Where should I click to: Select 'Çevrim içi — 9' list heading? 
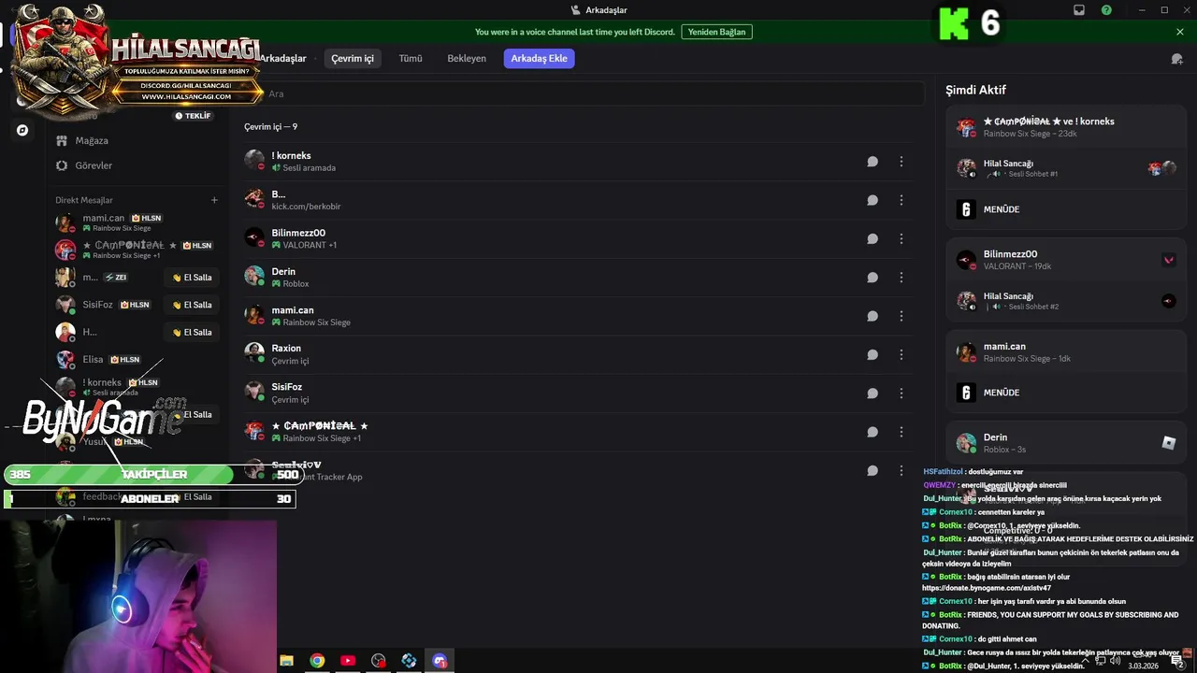271,127
